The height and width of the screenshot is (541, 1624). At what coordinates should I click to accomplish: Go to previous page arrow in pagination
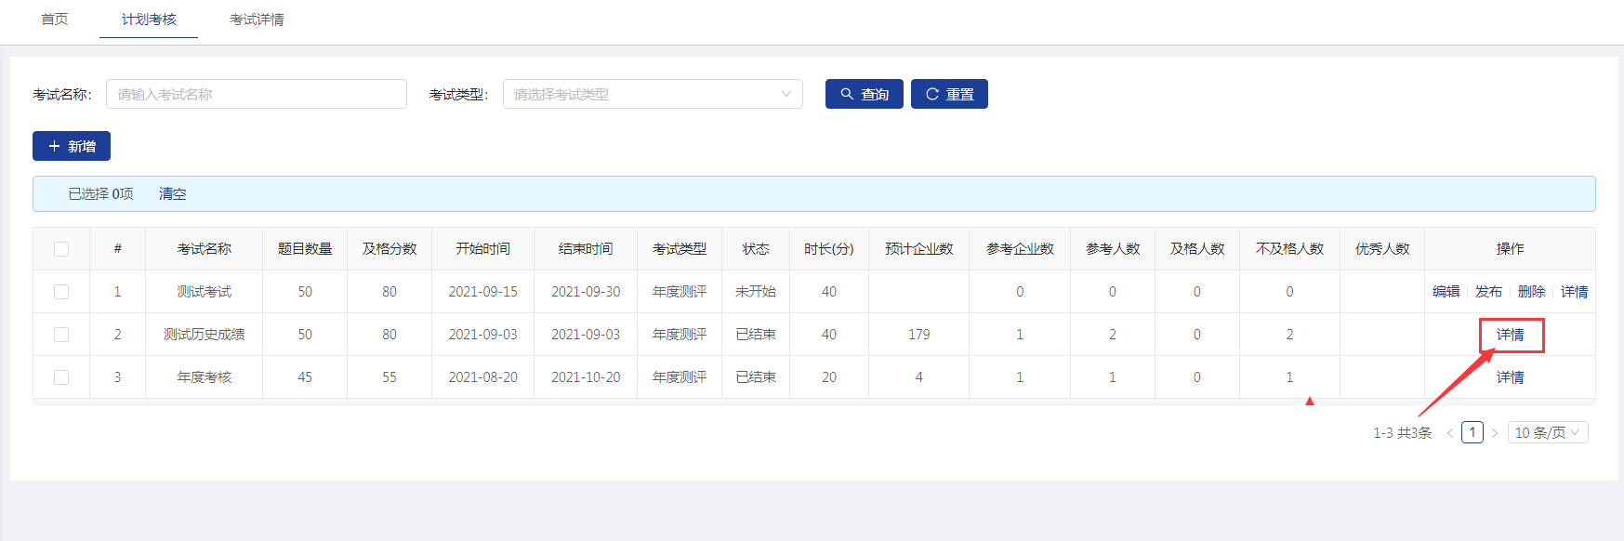(1449, 433)
